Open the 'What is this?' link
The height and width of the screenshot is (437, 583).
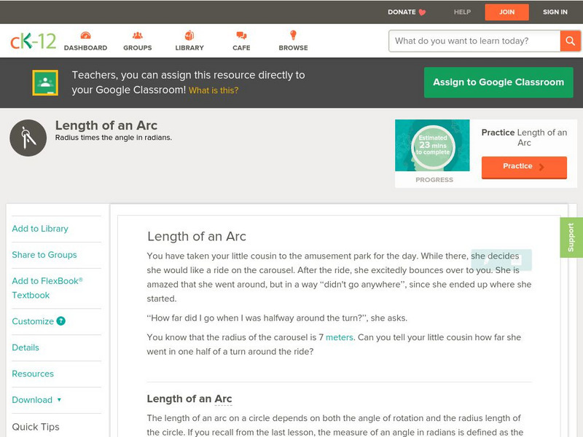click(x=214, y=90)
